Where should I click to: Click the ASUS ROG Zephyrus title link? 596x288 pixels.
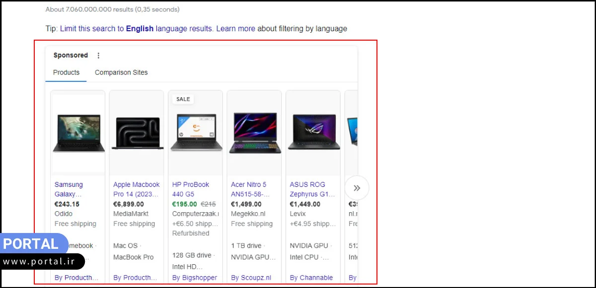coord(312,189)
